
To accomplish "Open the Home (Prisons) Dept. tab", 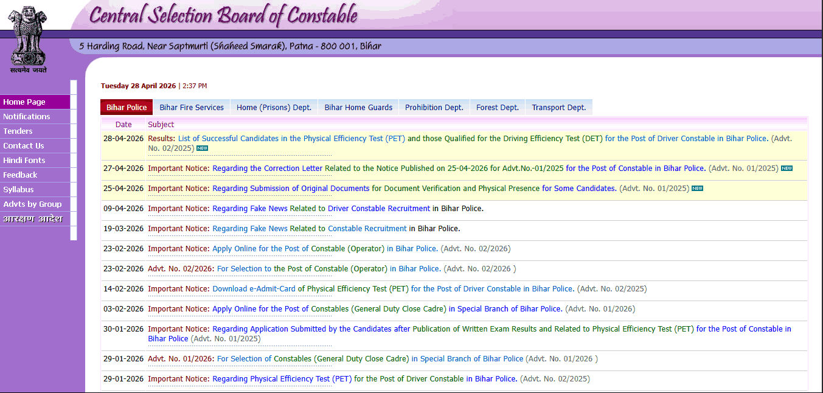I will tap(274, 106).
